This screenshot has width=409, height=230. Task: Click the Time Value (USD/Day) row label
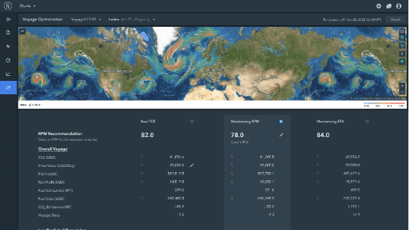(57, 166)
